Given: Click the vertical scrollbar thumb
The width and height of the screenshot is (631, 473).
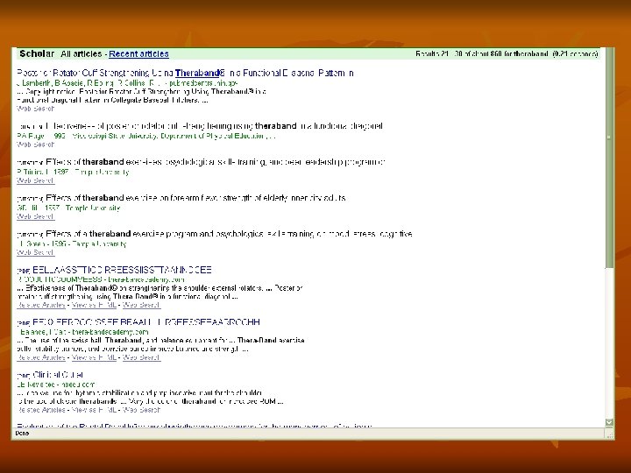Looking at the screenshot, I should [609, 157].
